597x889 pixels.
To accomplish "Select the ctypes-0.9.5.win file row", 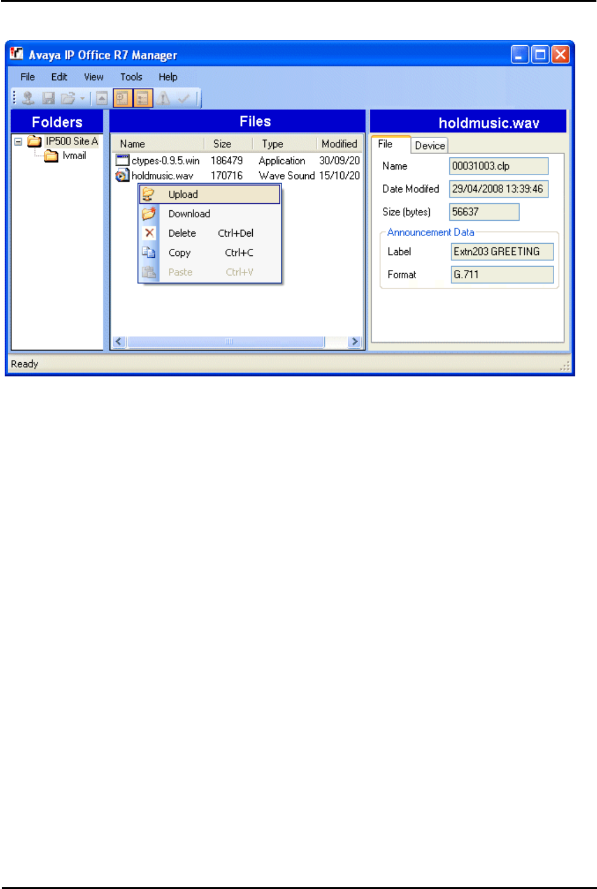I will click(238, 160).
